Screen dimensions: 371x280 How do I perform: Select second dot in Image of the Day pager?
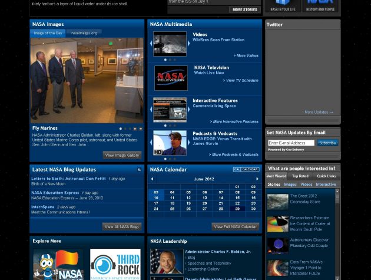click(125, 129)
